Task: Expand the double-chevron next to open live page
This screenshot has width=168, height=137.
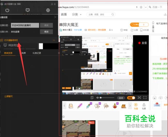Action: (x=54, y=40)
